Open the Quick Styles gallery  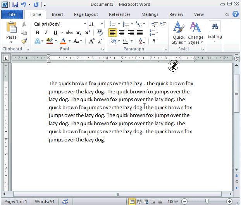click(x=179, y=33)
